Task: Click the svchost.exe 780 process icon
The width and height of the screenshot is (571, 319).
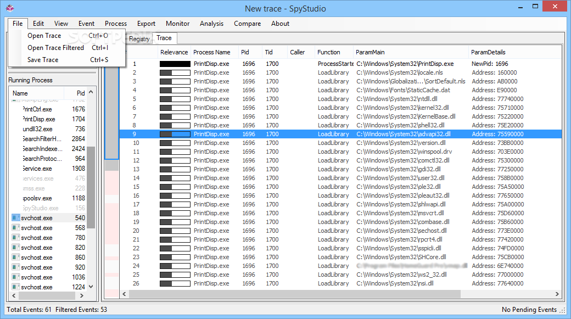Action: (x=16, y=237)
